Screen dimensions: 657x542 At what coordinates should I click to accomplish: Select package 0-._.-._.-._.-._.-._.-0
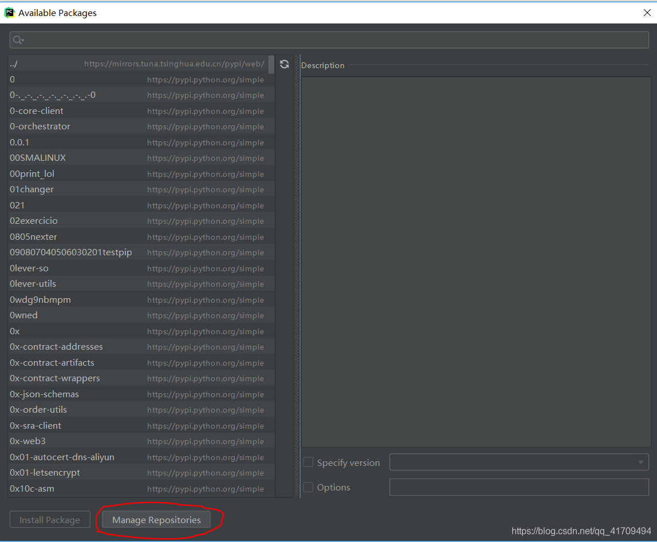(x=141, y=95)
